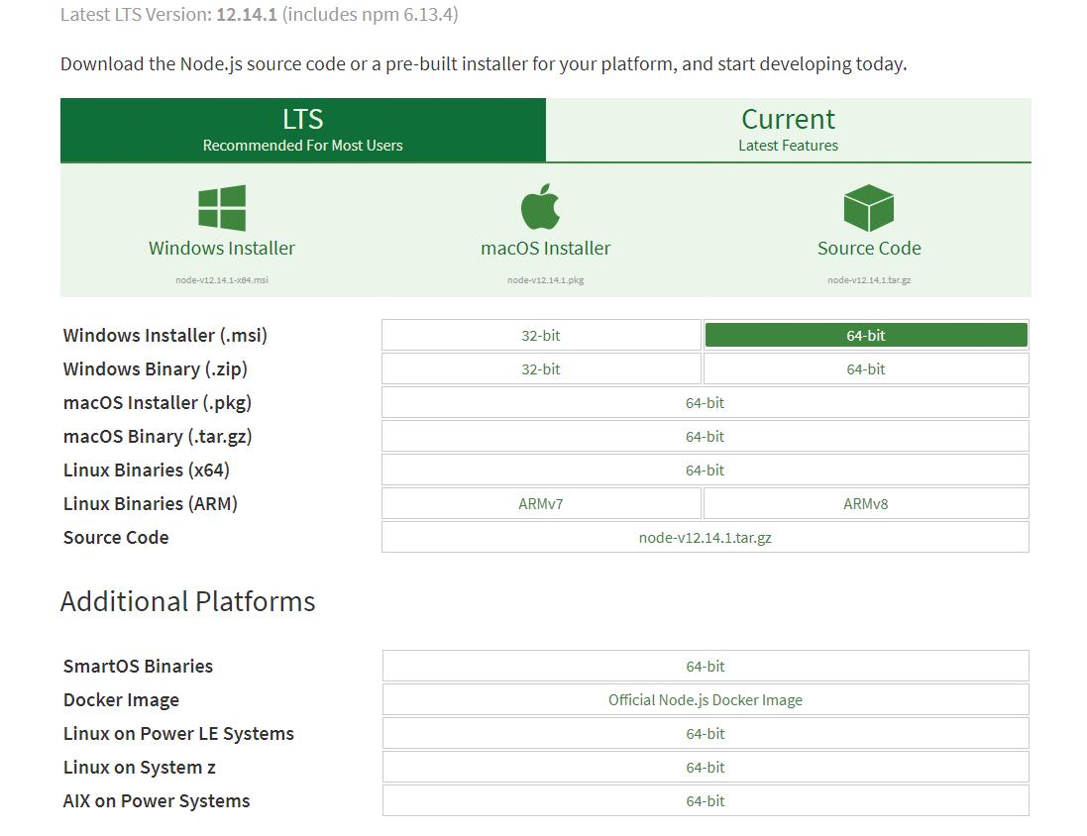Download AIX on Power Systems 64-bit
Image resolution: width=1087 pixels, height=836 pixels.
[x=706, y=800]
